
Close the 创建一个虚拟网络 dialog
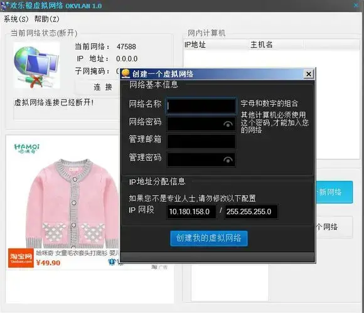coord(309,74)
